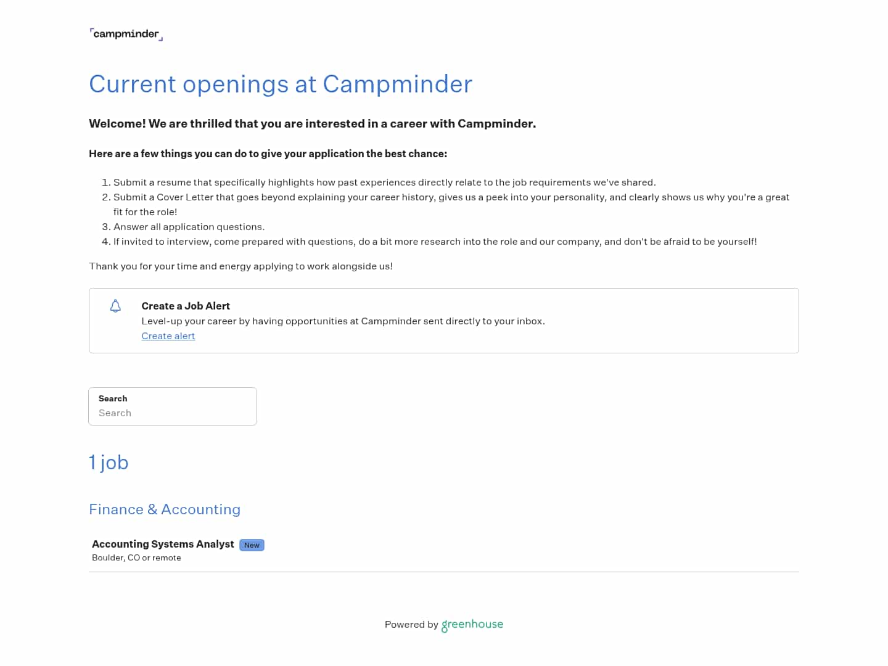Click the interview preparation tip, item four

click(435, 242)
